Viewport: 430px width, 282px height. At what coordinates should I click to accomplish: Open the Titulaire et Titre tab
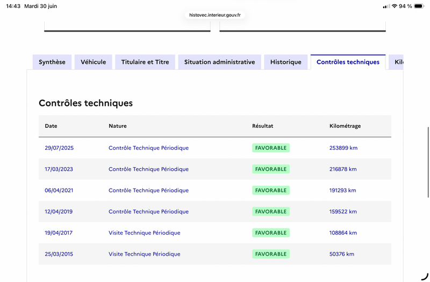[x=145, y=62]
